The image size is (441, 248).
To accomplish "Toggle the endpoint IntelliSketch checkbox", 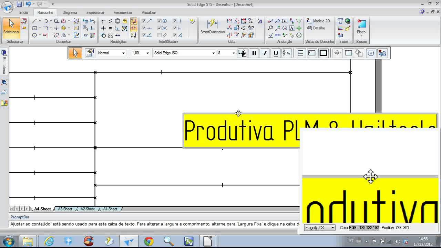I will [x=144, y=21].
